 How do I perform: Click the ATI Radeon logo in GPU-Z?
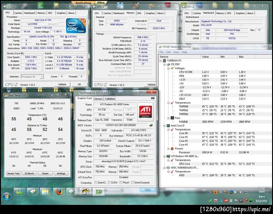(146, 112)
